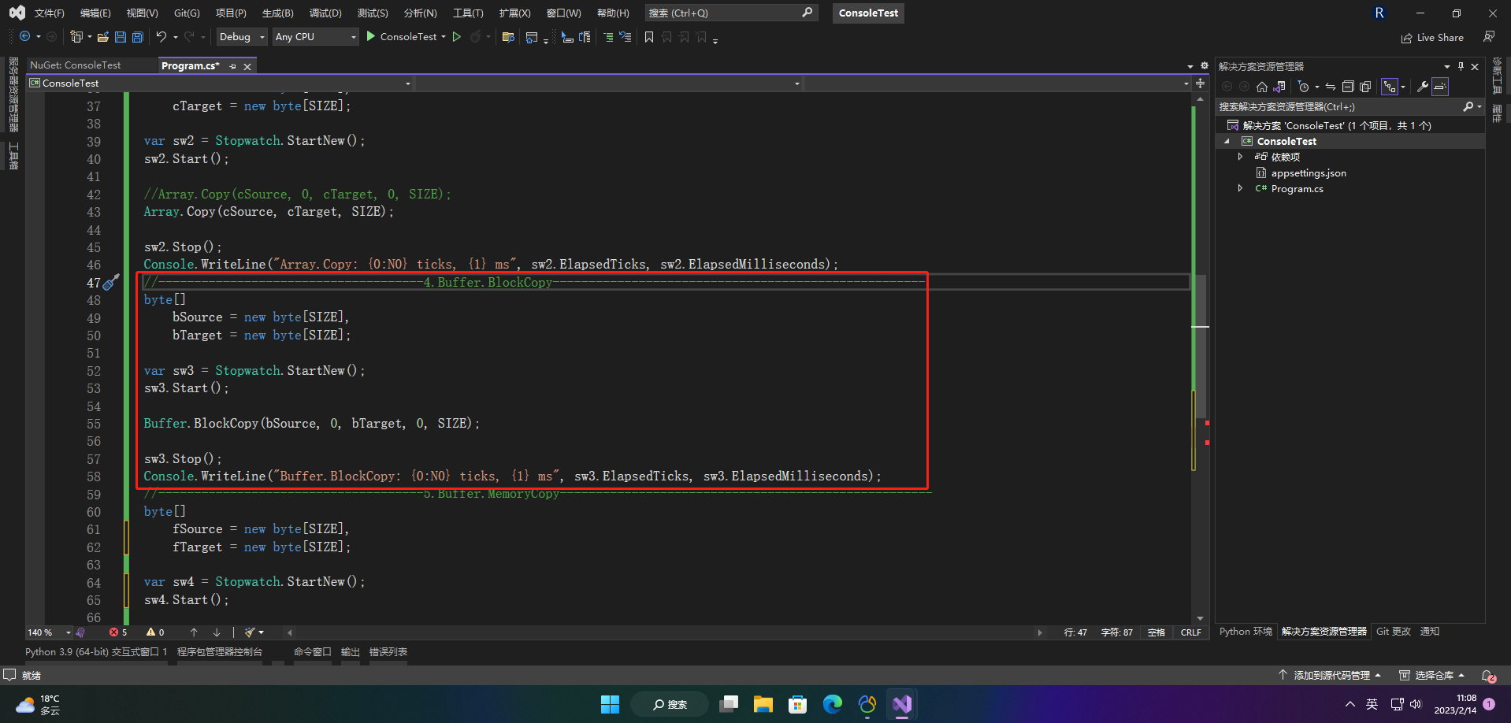Open the 文件(F) menu
Screen dimensions: 1511x723
49,13
